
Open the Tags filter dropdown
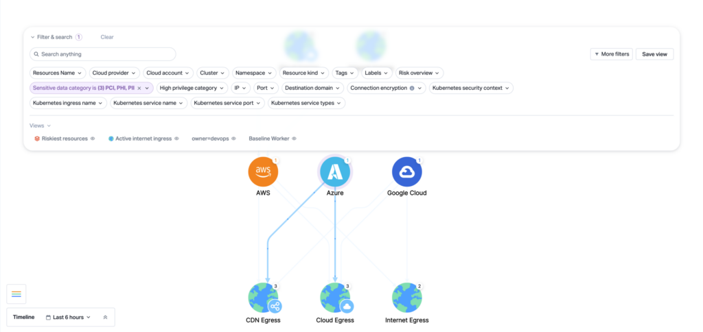(345, 73)
